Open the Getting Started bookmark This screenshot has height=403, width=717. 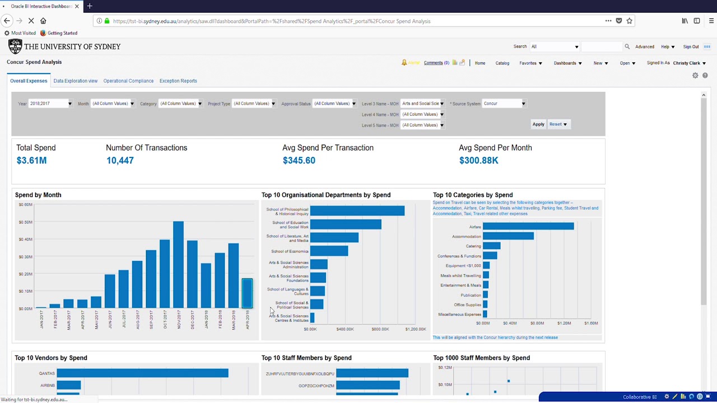pyautogui.click(x=59, y=33)
